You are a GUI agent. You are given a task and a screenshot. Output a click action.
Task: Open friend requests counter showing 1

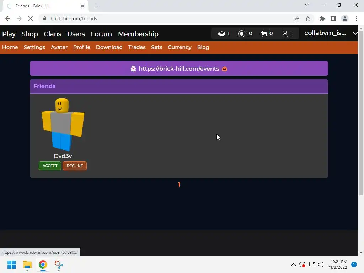click(x=287, y=34)
